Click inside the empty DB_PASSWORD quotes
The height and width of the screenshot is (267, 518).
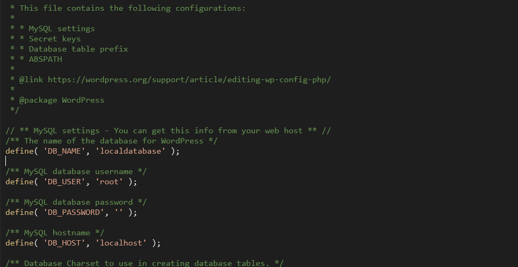click(119, 213)
